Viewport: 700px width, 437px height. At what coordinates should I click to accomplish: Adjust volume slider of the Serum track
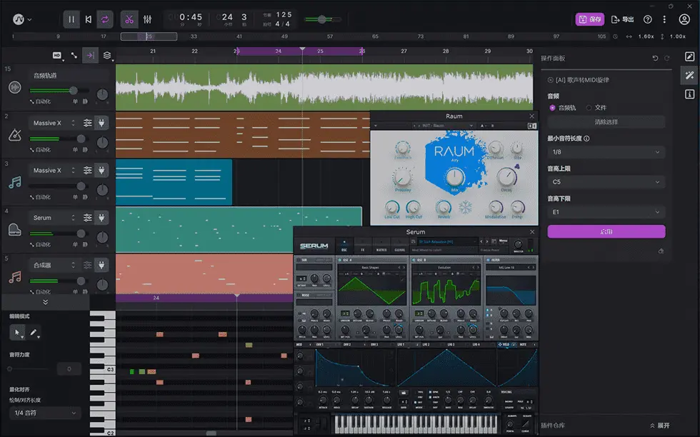[57, 233]
